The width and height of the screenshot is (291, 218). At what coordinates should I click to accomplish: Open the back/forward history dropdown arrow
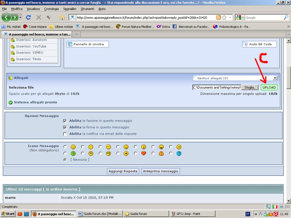pyautogui.click(x=20, y=17)
